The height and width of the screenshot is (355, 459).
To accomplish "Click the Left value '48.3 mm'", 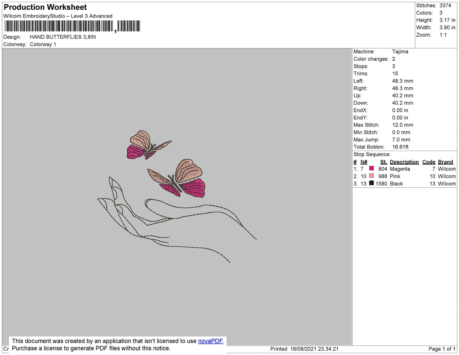I will (402, 81).
